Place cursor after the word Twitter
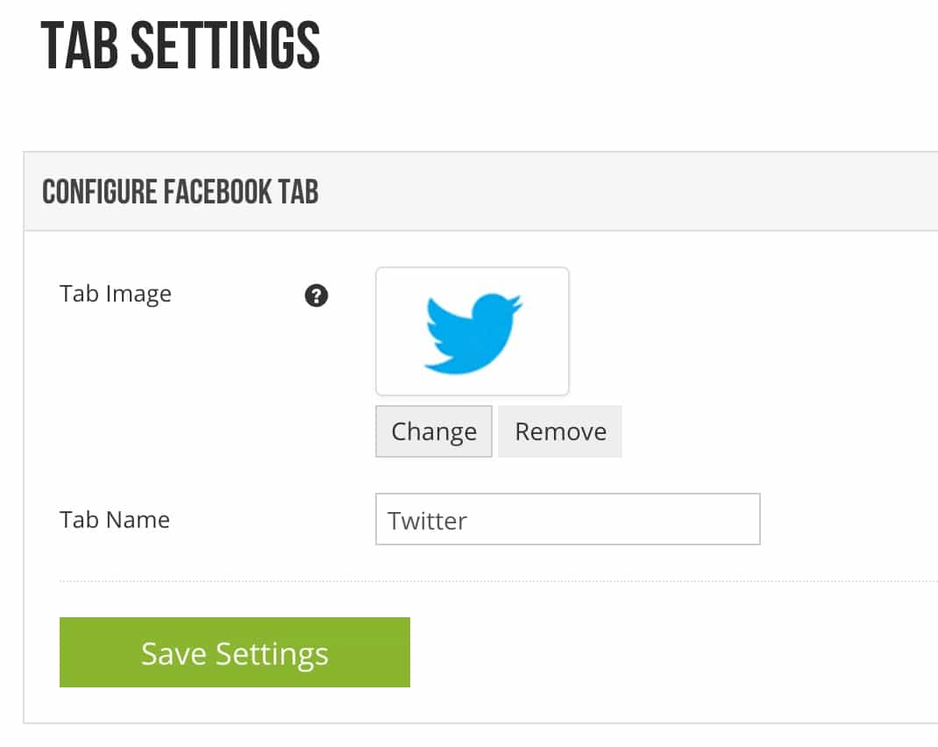 468,521
